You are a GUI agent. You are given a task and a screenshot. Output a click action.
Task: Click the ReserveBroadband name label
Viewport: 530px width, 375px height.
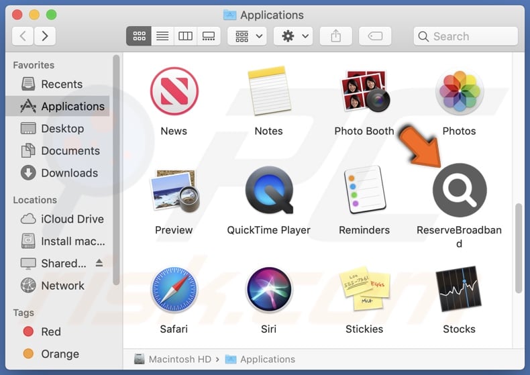[x=459, y=237]
